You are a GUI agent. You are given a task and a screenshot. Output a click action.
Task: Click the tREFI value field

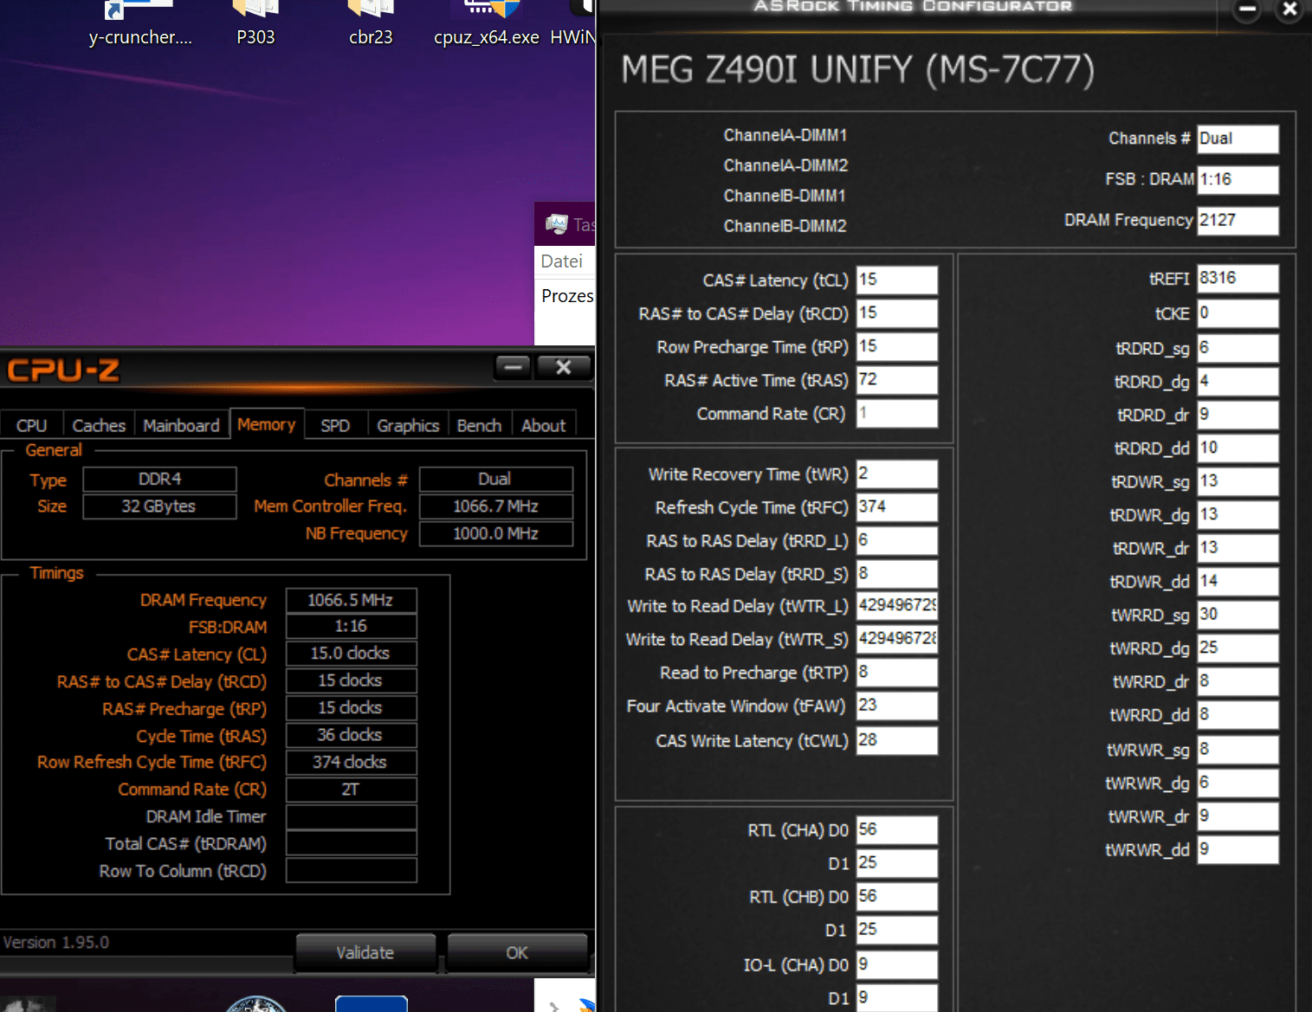[1238, 278]
